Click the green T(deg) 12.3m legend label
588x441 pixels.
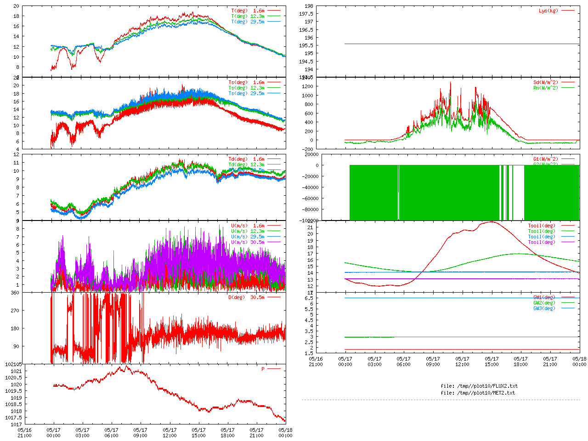[x=248, y=16]
